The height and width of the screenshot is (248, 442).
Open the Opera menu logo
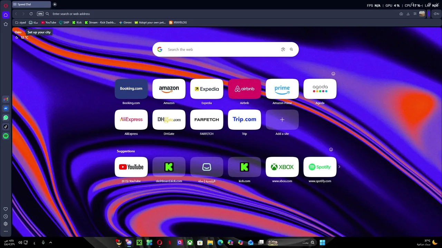tap(6, 6)
